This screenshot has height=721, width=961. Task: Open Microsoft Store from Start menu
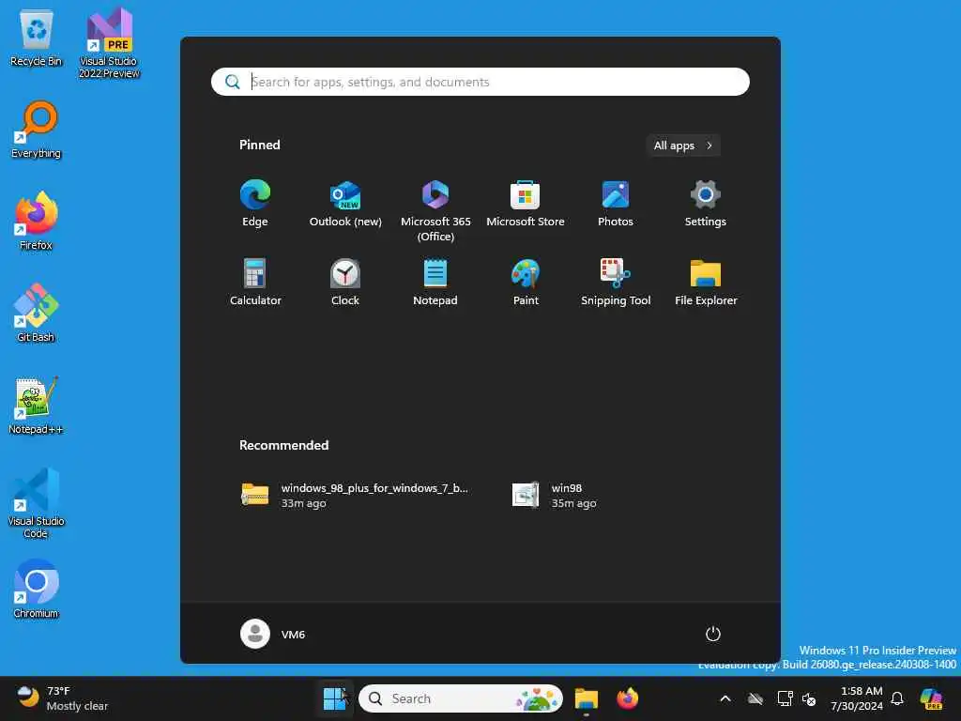tap(526, 204)
